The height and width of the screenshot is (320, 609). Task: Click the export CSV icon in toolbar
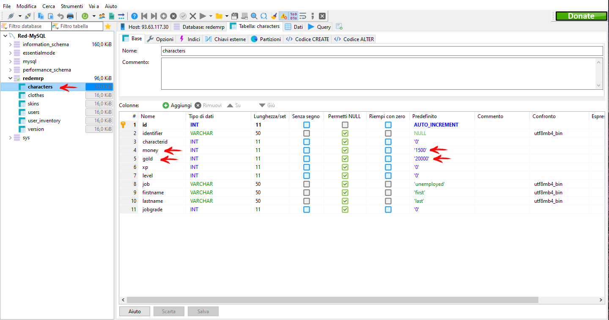112,16
